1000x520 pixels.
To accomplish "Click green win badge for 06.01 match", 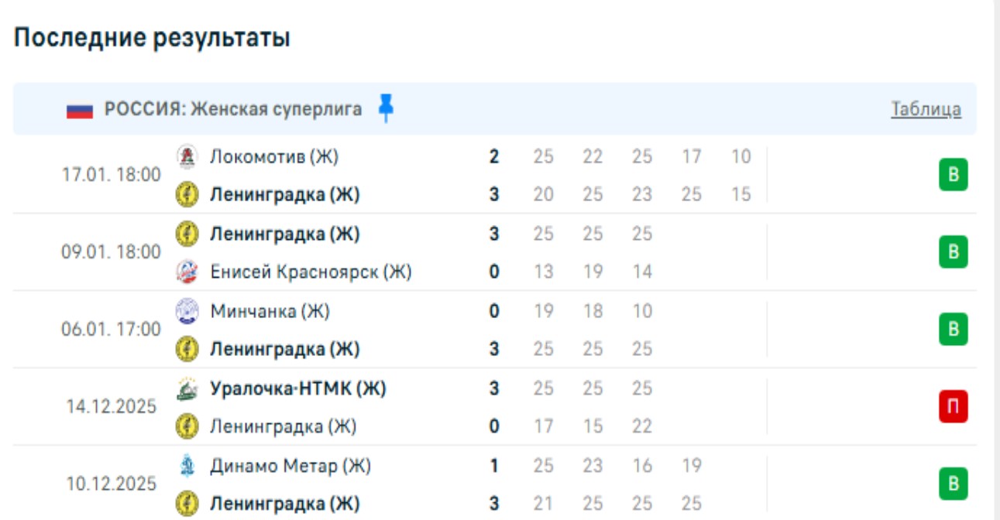I will 954,330.
